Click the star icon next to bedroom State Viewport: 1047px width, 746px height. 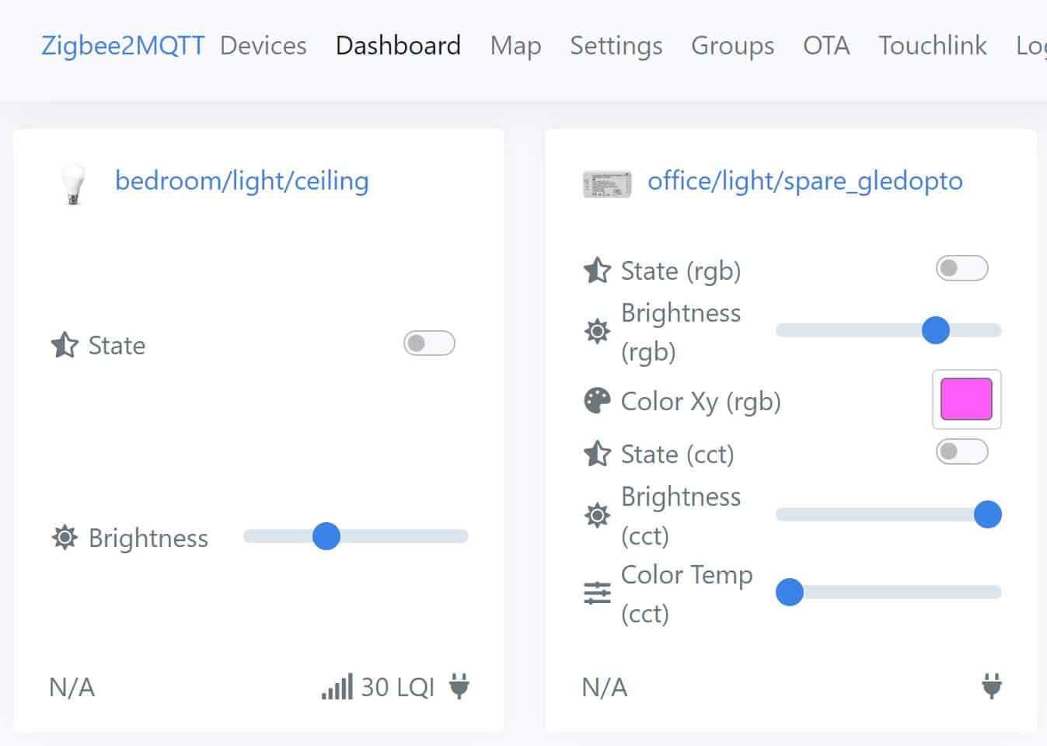coord(67,344)
